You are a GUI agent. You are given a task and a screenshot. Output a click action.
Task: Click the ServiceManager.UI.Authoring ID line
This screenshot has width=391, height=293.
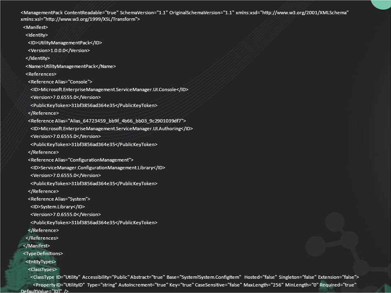112,129
